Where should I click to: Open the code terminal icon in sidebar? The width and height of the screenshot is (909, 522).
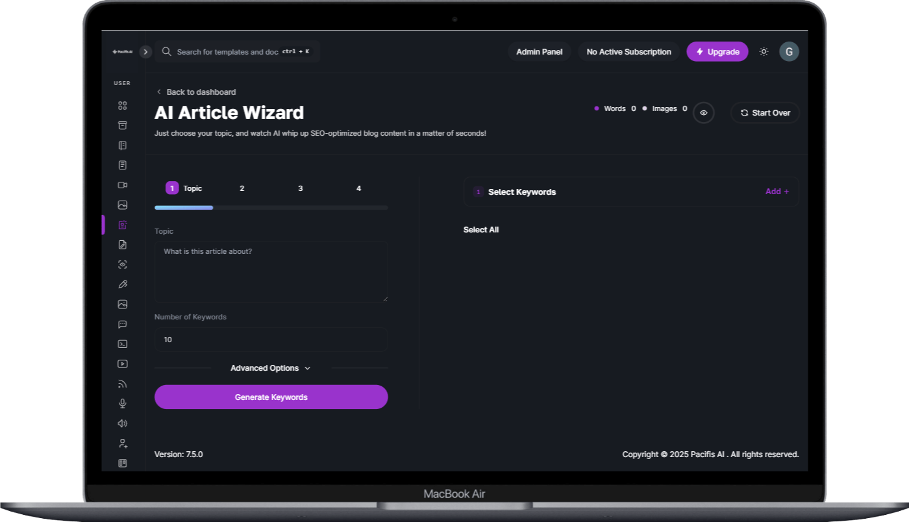coord(123,344)
